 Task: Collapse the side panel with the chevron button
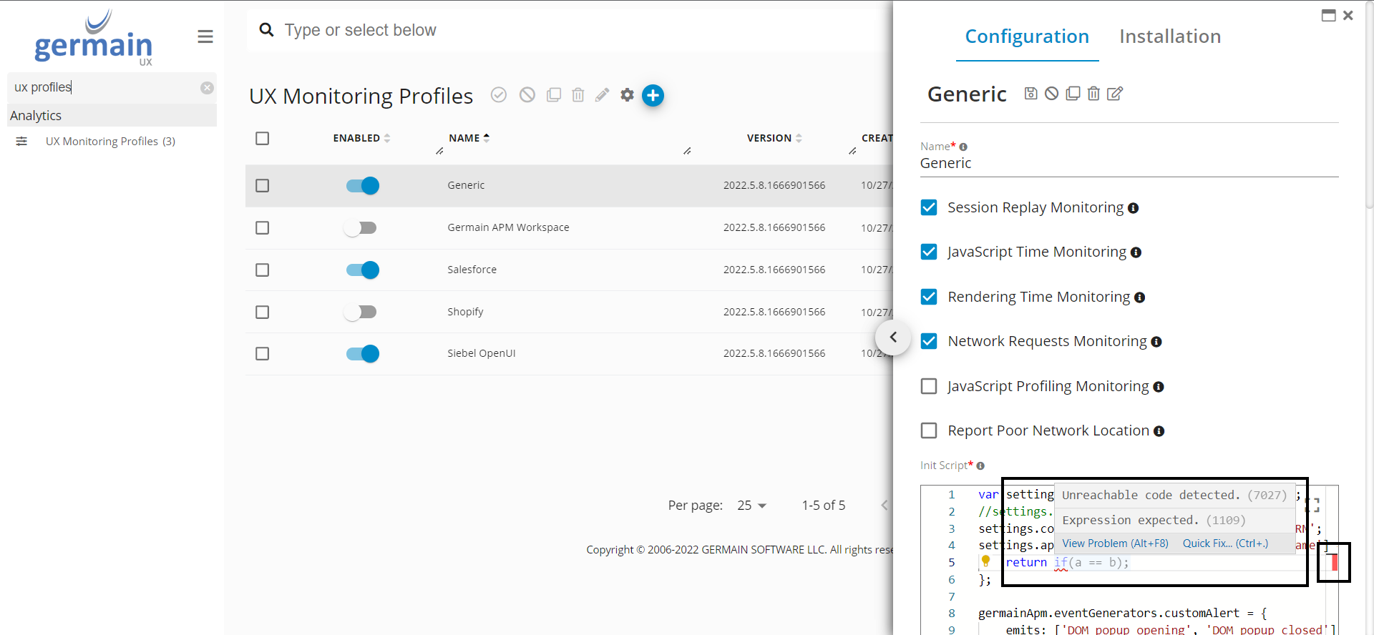click(x=893, y=337)
